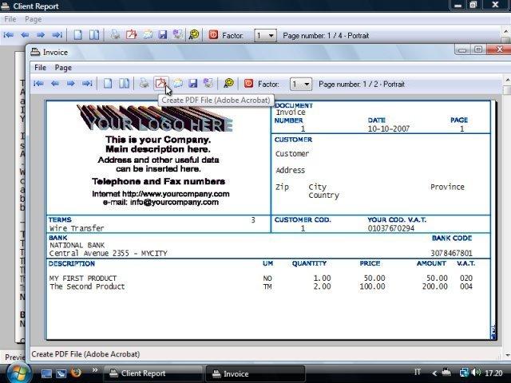511x383 pixels.
Task: Click the scroll down arrow in Invoice window
Action: click(508, 355)
